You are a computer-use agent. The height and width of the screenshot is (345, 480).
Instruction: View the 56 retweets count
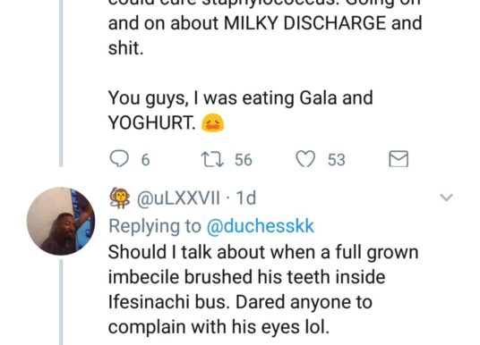[244, 160]
